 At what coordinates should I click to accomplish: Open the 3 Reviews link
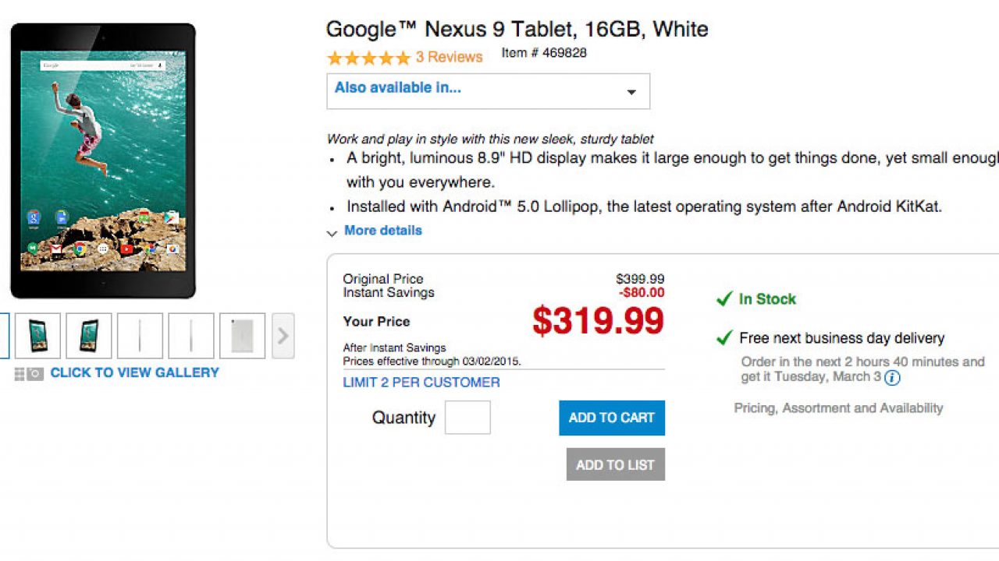coord(449,57)
